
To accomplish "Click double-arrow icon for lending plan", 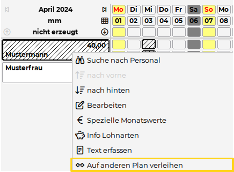I will coord(80,165).
